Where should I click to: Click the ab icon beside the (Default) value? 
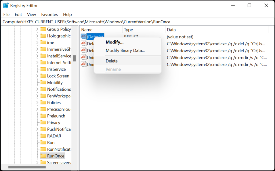coord(84,36)
